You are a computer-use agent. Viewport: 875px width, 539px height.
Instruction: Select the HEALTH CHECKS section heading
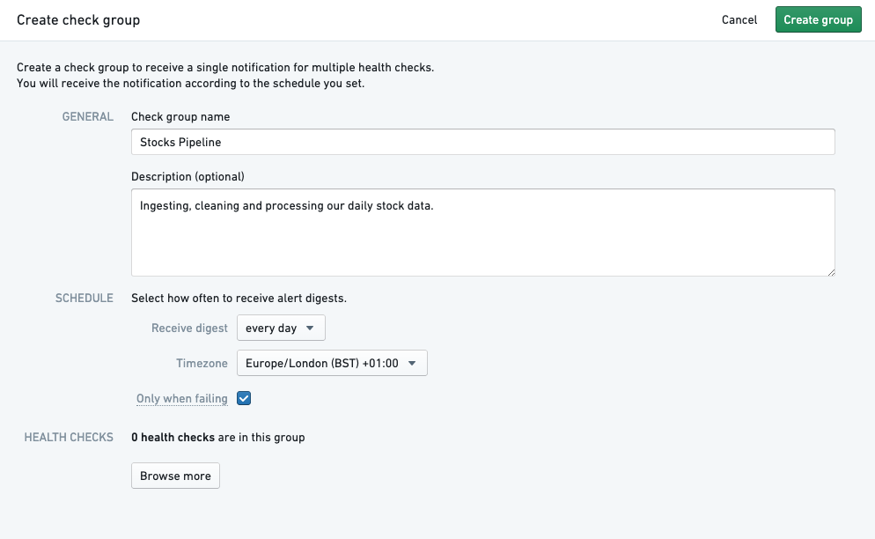click(69, 437)
